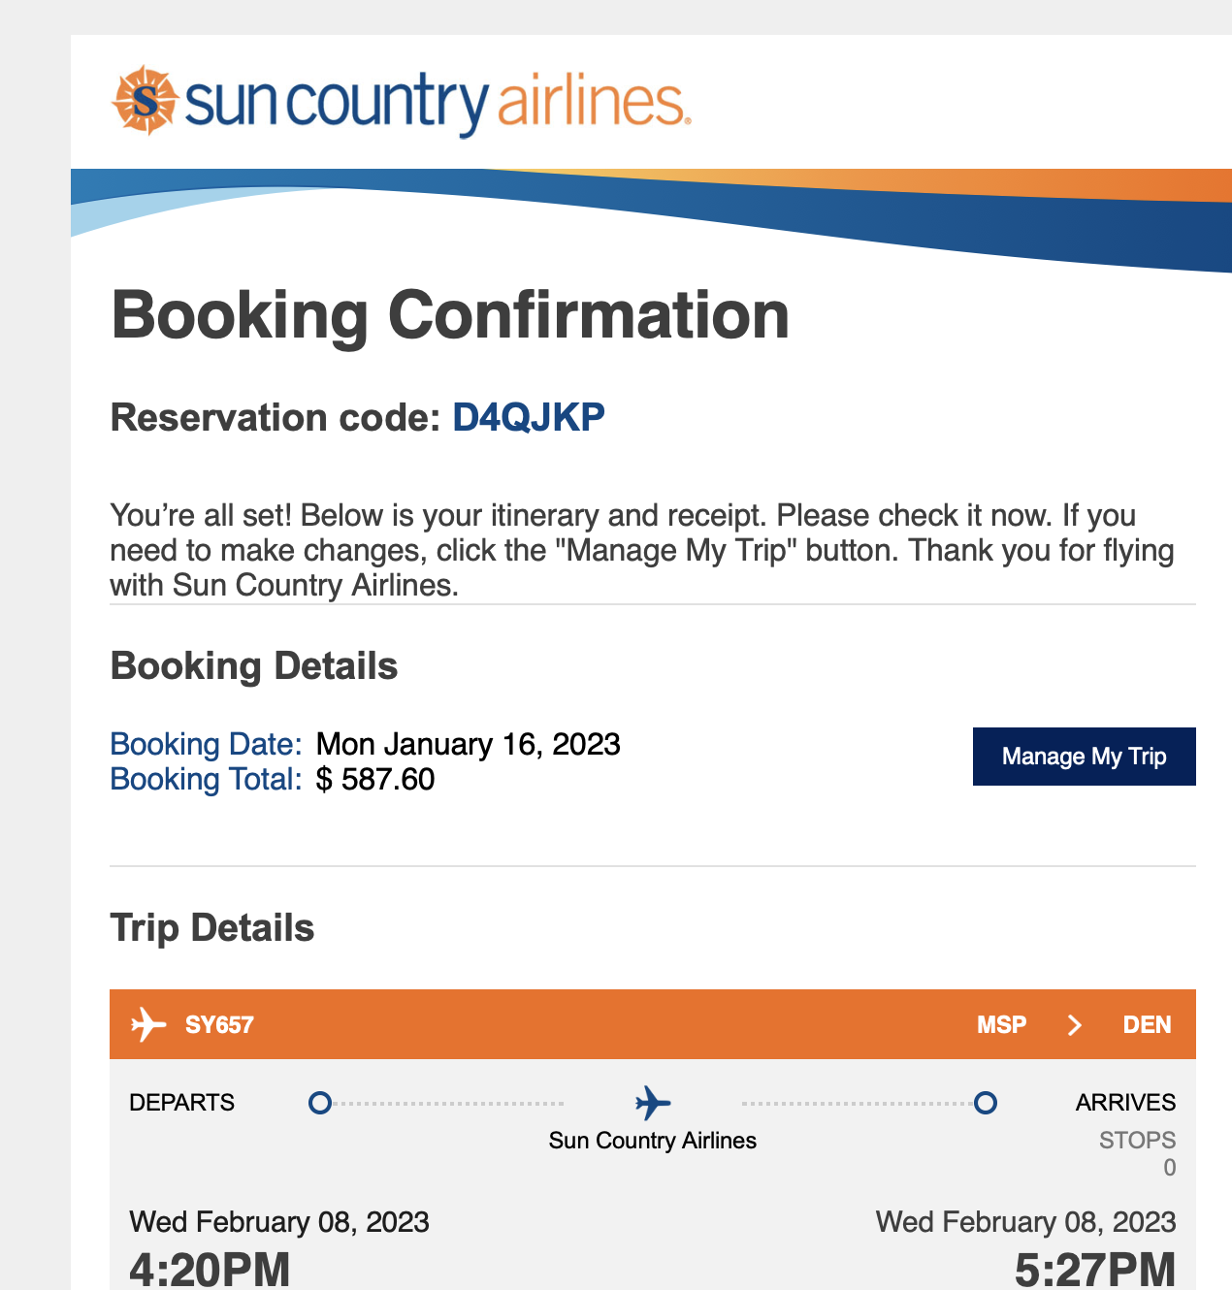Select the reservation code D4QJKP
The image size is (1232, 1290).
point(529,417)
